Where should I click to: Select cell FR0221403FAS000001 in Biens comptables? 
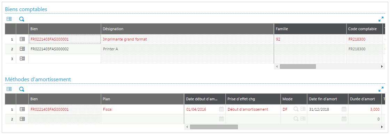pyautogui.click(x=65, y=39)
